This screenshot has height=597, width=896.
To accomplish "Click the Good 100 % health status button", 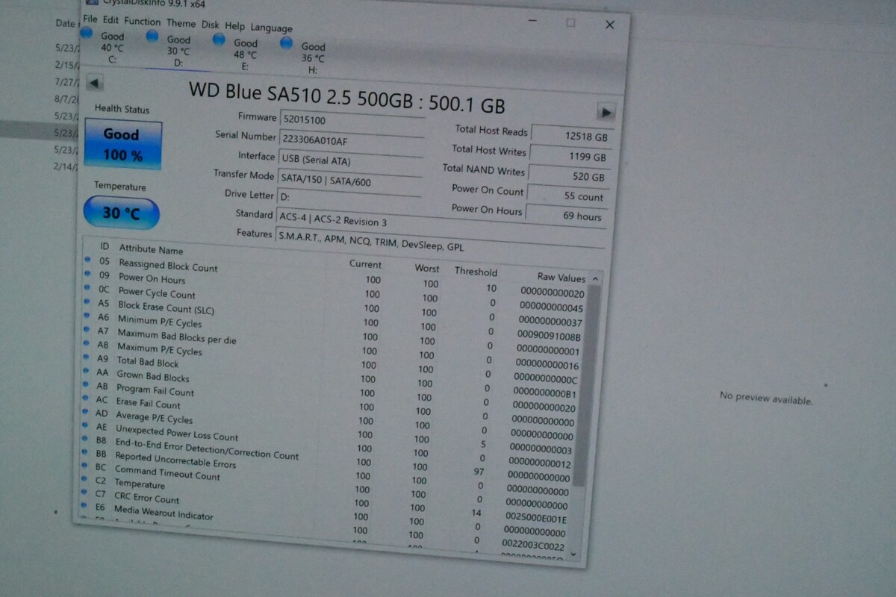I will tap(122, 145).
